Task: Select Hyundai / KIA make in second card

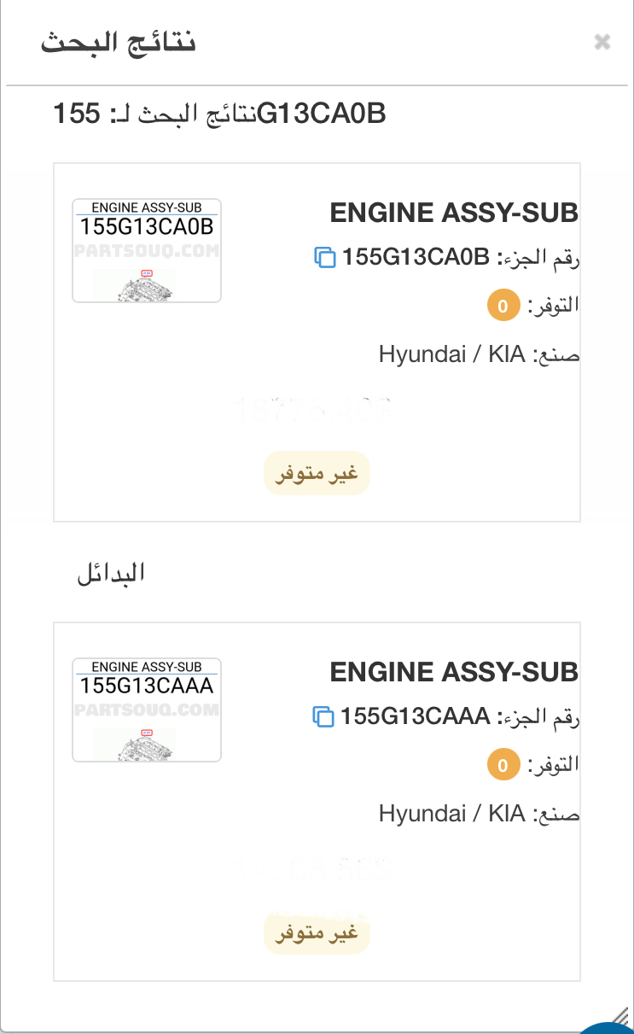Action: point(451,814)
